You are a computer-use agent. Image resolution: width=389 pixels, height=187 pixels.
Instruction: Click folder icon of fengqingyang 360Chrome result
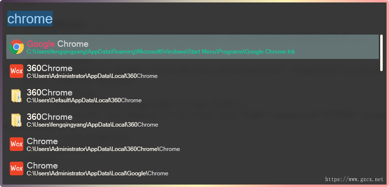(x=17, y=120)
